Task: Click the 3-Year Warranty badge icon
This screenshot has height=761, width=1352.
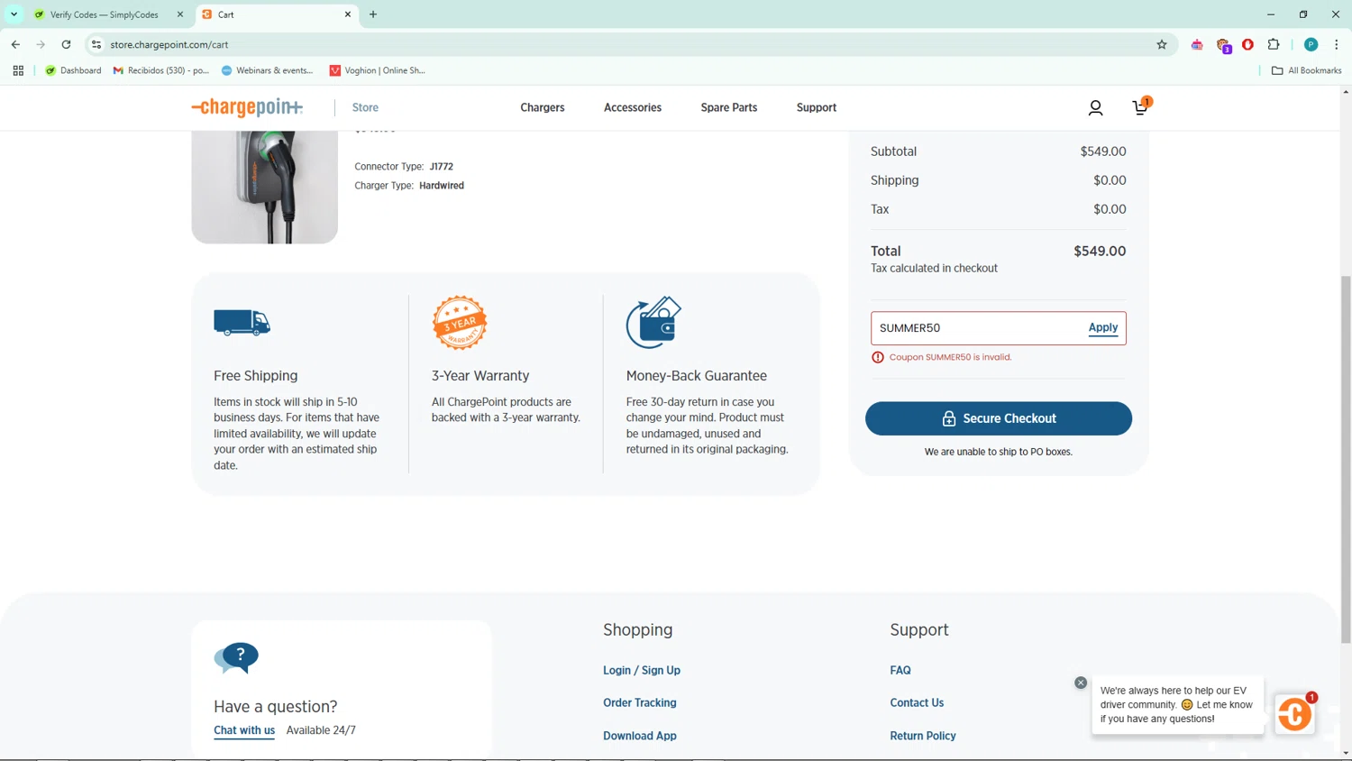Action: click(460, 323)
